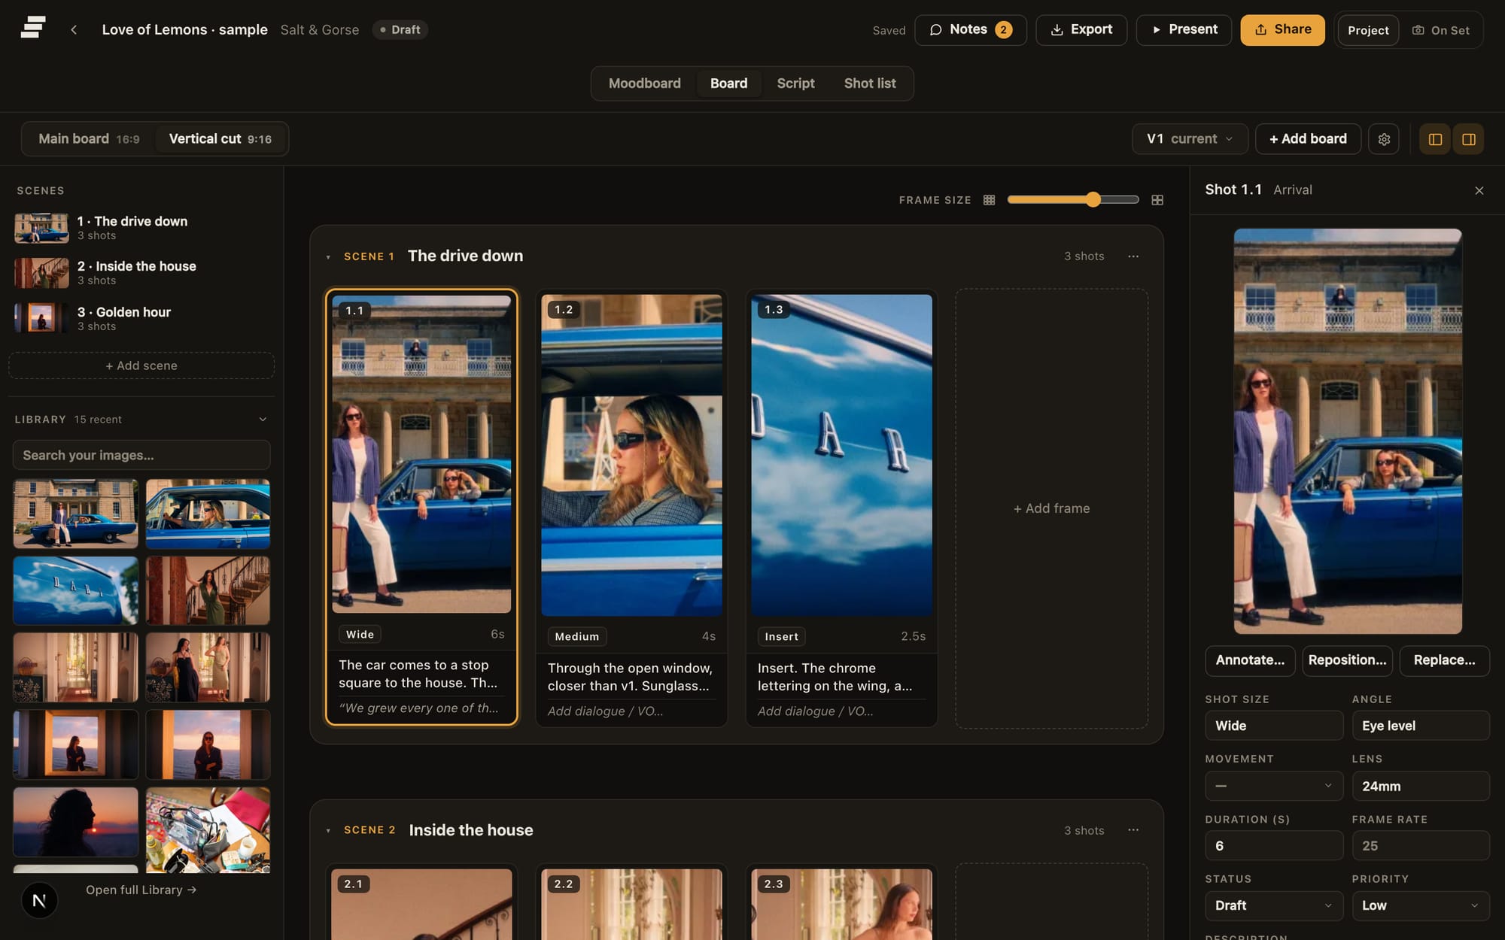Click the Replace button
1505x940 pixels.
[1444, 660]
